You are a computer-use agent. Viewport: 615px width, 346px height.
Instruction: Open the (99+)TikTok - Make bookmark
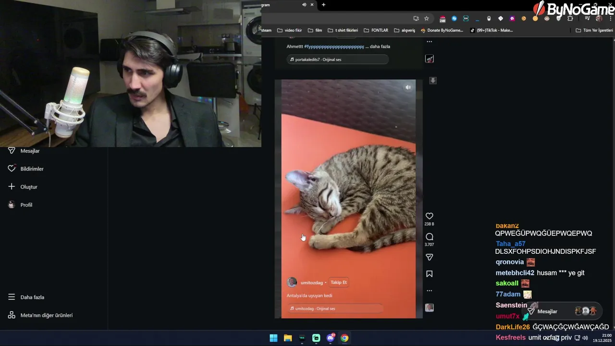[x=491, y=30]
